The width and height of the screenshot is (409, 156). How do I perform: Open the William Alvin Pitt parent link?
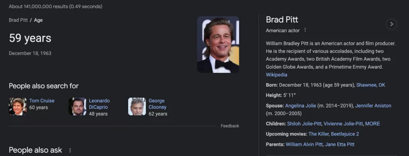click(x=304, y=144)
